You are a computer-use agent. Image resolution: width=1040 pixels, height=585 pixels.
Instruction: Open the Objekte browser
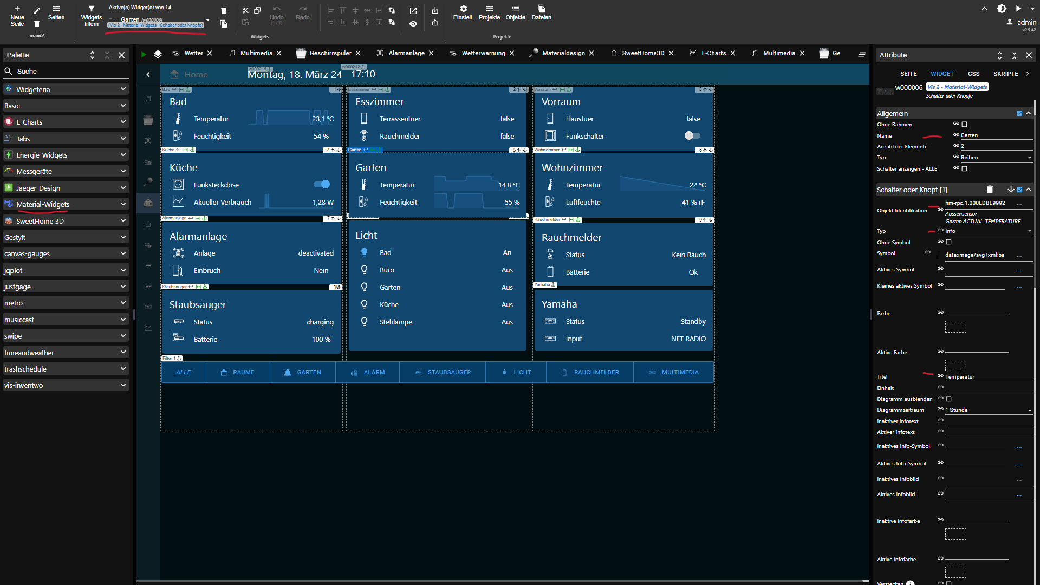515,13
